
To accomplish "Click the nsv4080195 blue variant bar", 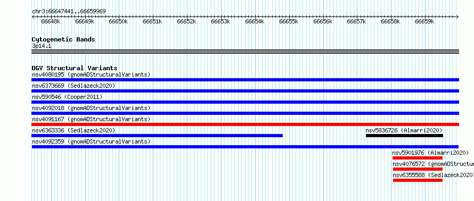I will click(245, 80).
